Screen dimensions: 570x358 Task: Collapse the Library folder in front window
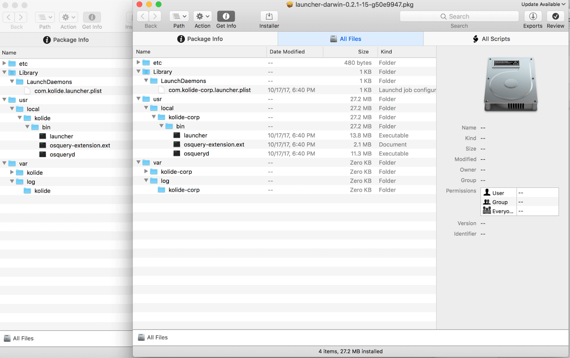pyautogui.click(x=138, y=72)
